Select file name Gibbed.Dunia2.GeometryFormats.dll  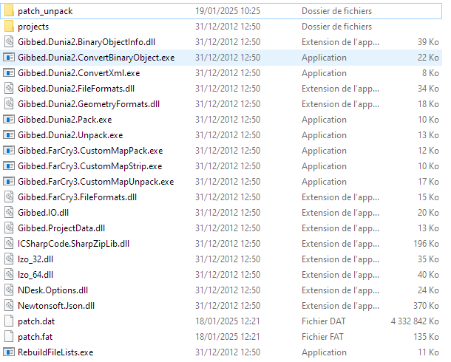pyautogui.click(x=89, y=104)
